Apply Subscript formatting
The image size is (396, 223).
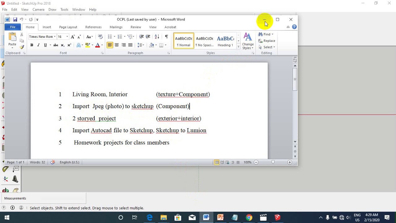(62, 45)
